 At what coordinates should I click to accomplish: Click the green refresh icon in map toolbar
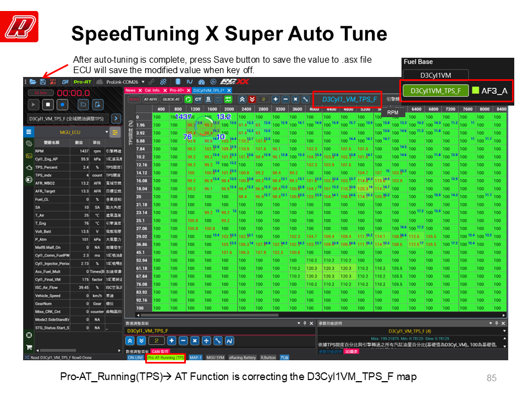tap(189, 100)
